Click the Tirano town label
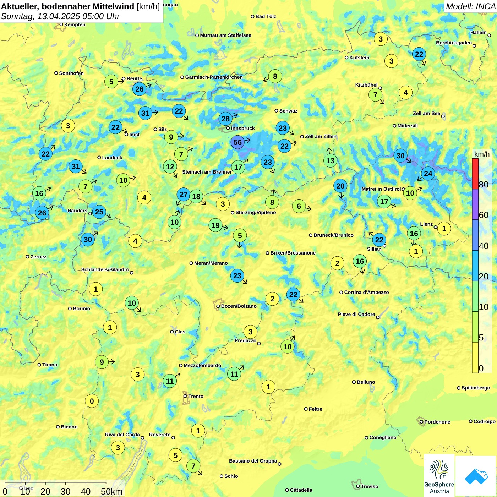The image size is (497, 497). point(49,365)
